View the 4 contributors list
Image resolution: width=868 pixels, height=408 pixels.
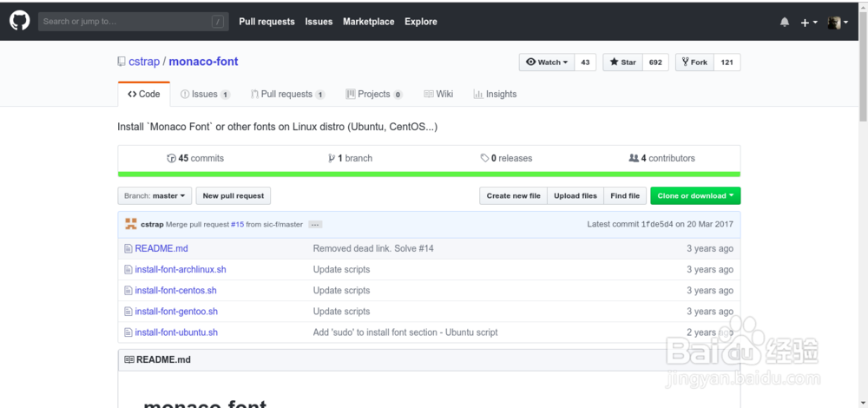coord(662,158)
